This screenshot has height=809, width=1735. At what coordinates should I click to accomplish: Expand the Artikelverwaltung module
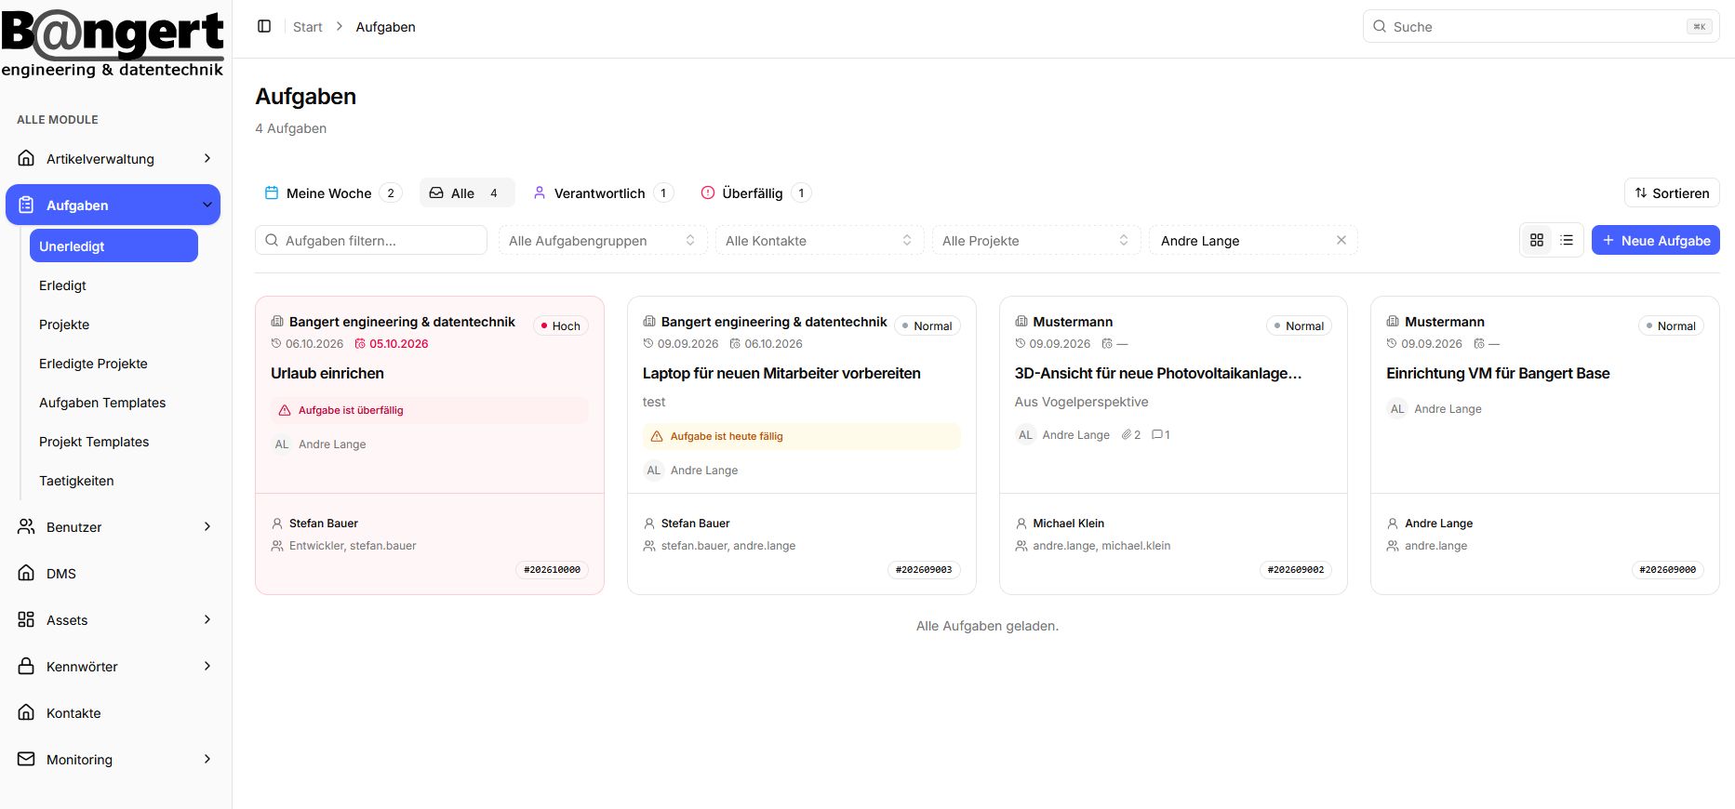(207, 158)
